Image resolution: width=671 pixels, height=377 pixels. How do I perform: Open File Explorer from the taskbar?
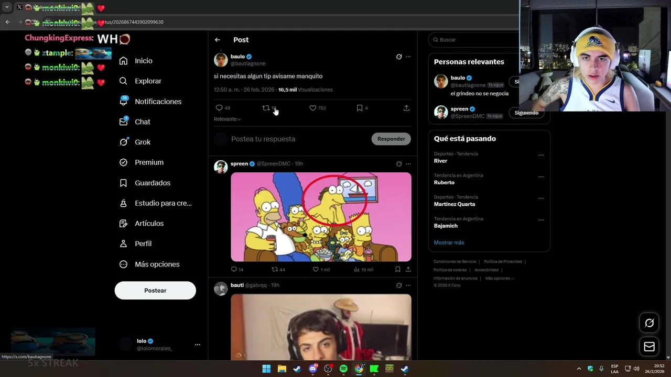pos(282,369)
